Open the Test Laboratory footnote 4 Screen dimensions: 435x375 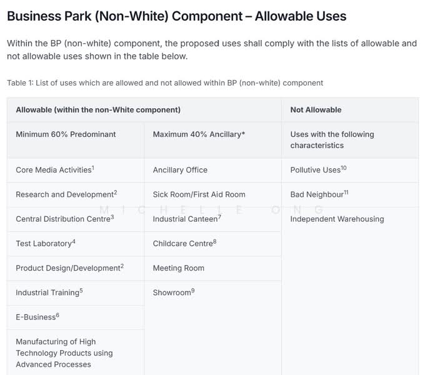[74, 242]
